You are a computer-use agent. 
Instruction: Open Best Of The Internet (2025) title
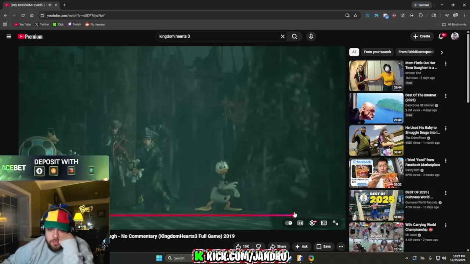click(421, 98)
